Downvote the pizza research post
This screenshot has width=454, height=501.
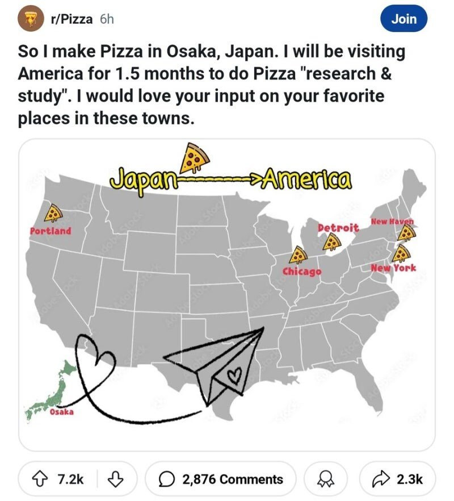(116, 479)
